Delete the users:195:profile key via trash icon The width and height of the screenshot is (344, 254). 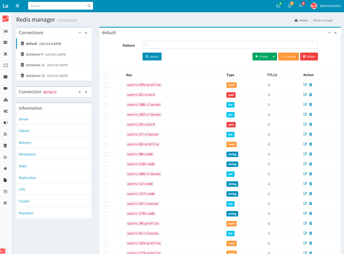point(311,85)
